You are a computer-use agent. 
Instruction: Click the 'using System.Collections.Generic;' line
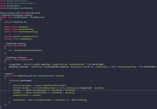click(x=18, y=3)
